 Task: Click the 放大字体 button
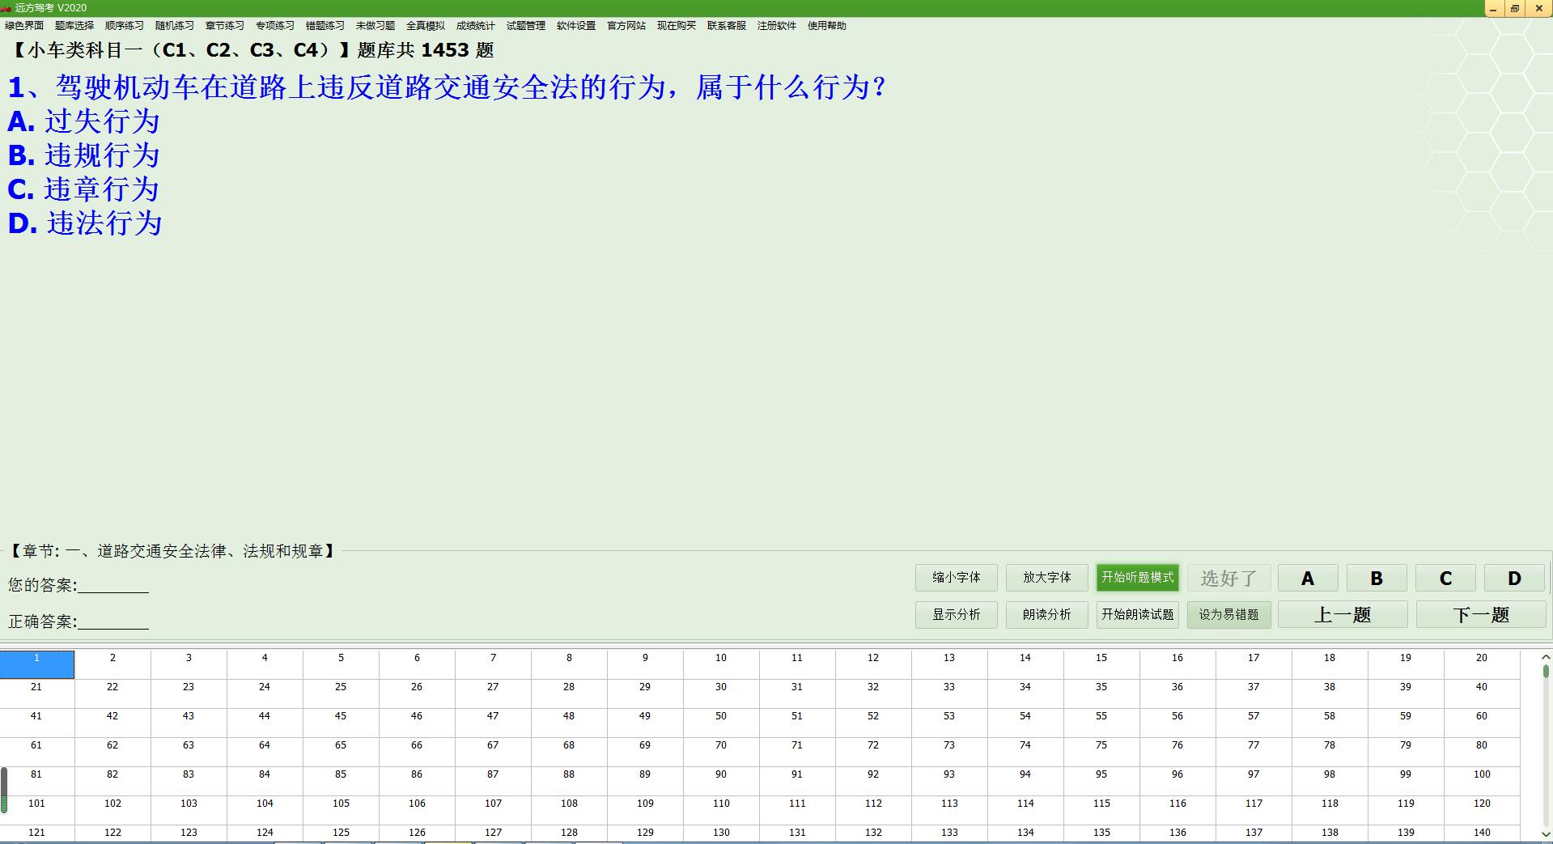(1047, 578)
